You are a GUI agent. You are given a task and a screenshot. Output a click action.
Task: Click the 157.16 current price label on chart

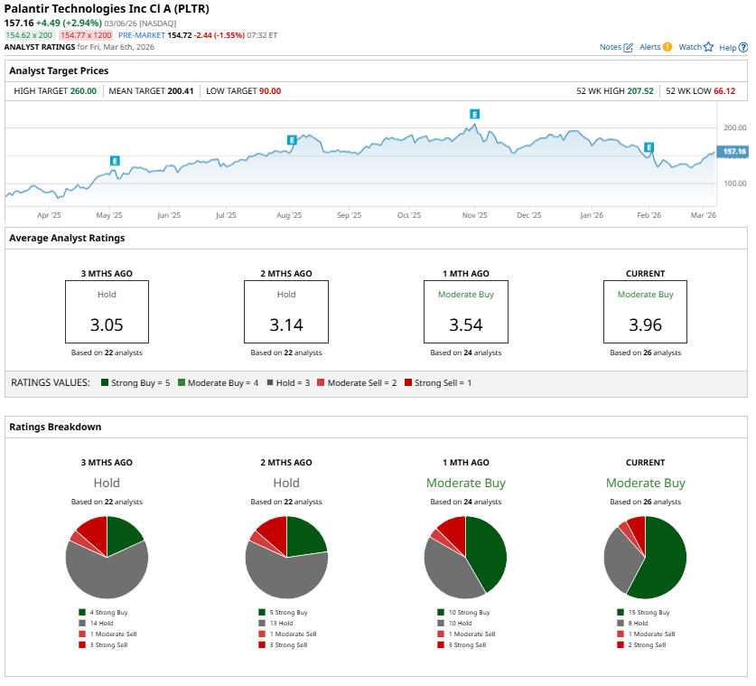733,152
